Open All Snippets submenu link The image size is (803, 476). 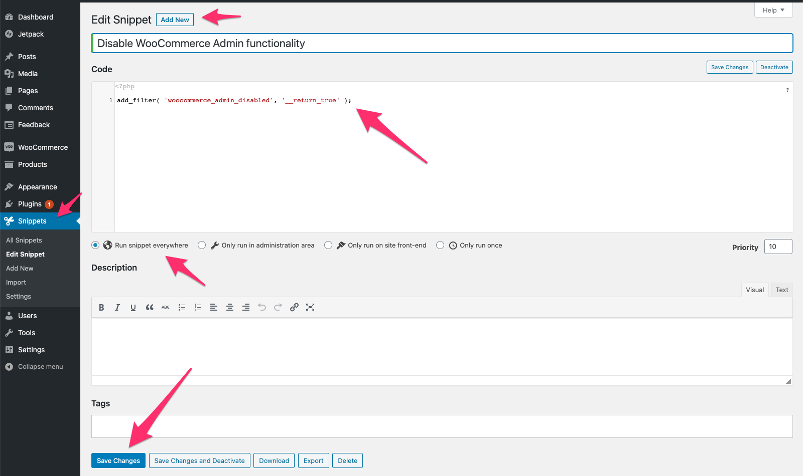[x=24, y=241]
